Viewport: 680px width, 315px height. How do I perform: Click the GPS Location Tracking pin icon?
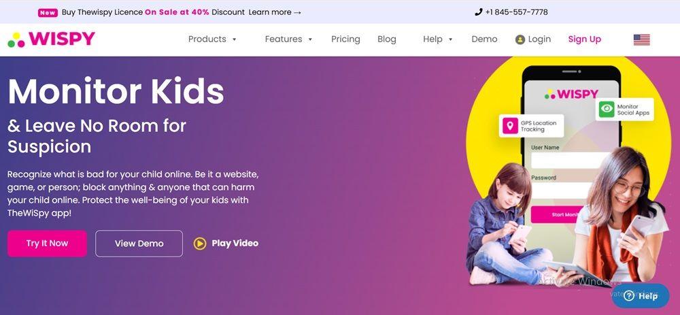(510, 126)
